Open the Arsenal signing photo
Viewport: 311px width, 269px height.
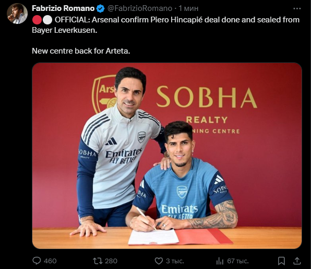tap(167, 156)
